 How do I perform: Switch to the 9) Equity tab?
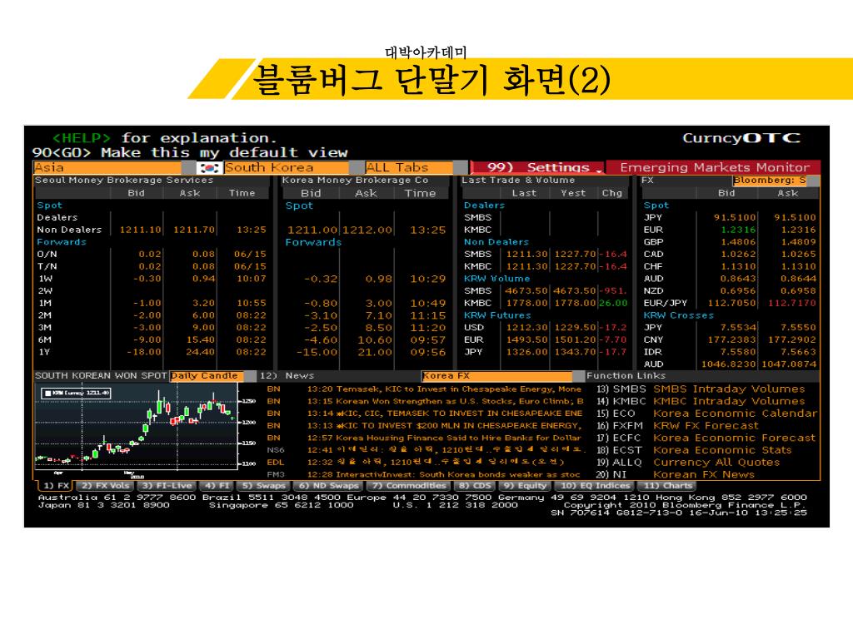525,486
